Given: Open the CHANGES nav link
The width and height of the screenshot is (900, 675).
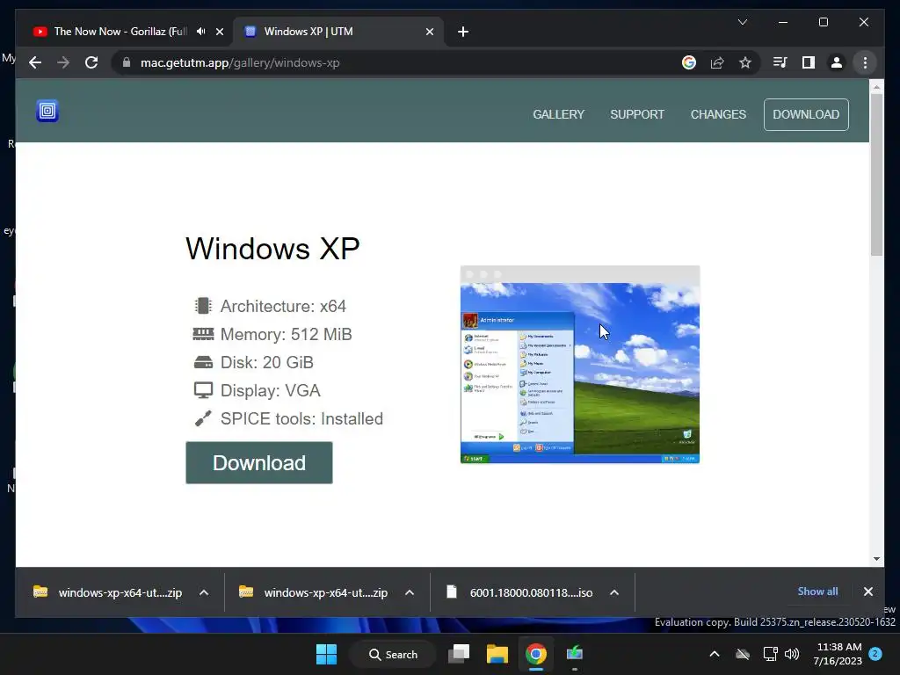Looking at the screenshot, I should (x=718, y=114).
